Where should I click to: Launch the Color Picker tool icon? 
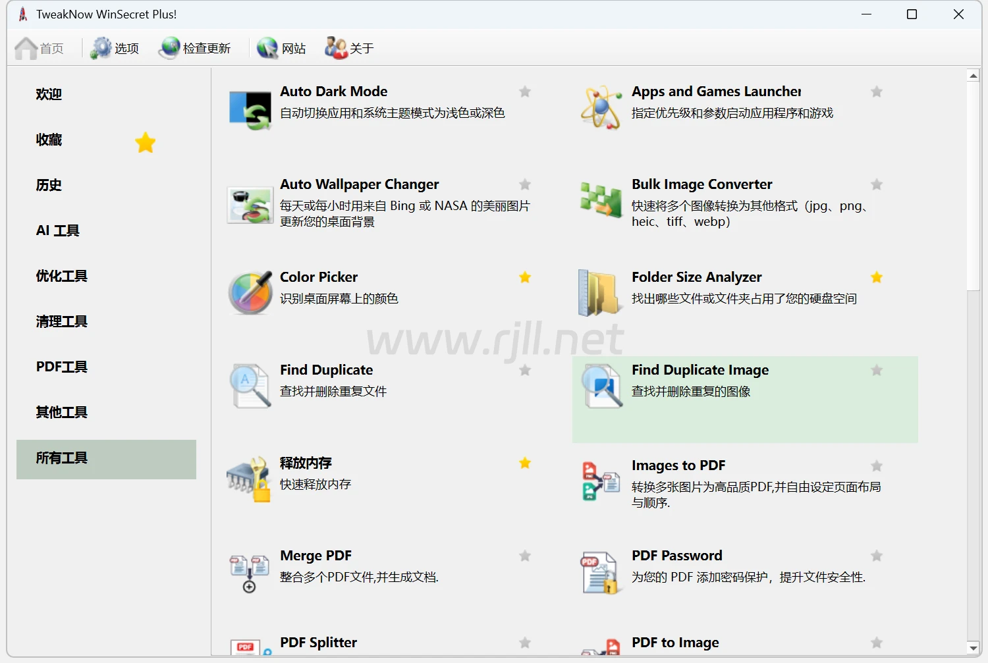250,293
